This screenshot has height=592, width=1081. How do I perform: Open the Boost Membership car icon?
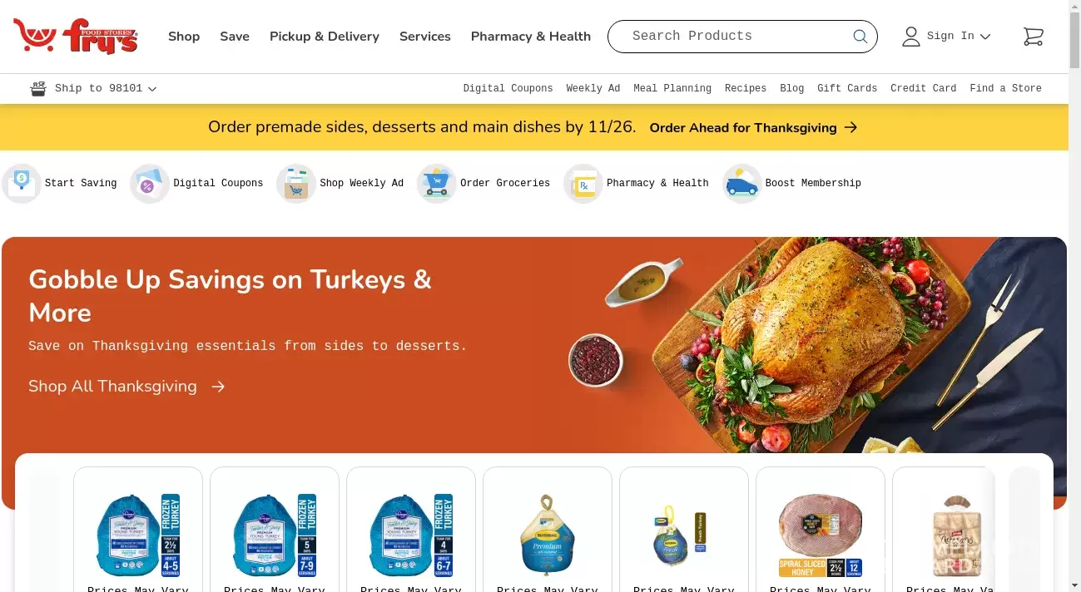tap(741, 183)
